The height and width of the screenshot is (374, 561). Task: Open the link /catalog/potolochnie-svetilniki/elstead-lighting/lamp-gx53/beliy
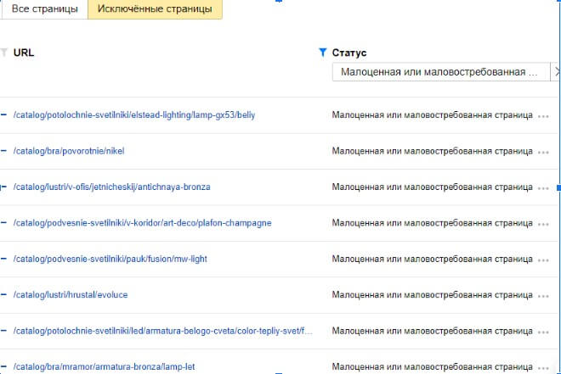pyautogui.click(x=134, y=114)
